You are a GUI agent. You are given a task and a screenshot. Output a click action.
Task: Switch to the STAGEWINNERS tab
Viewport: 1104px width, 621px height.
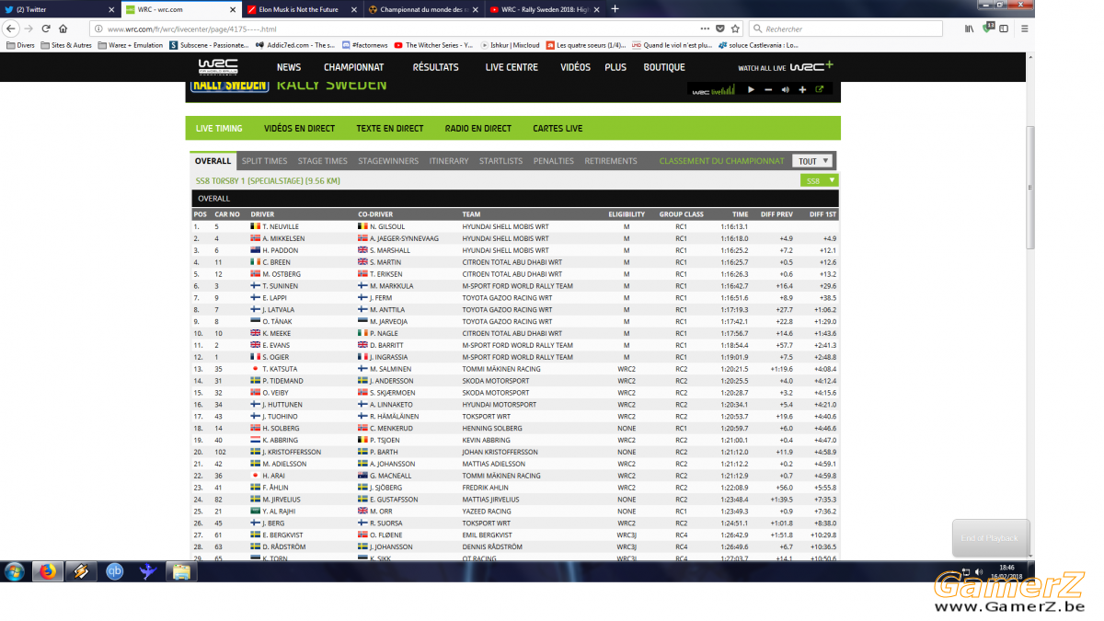click(x=388, y=161)
